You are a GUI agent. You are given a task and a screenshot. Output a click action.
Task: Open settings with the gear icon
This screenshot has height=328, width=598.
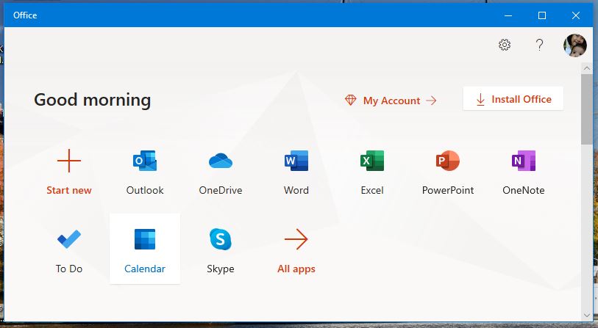505,45
